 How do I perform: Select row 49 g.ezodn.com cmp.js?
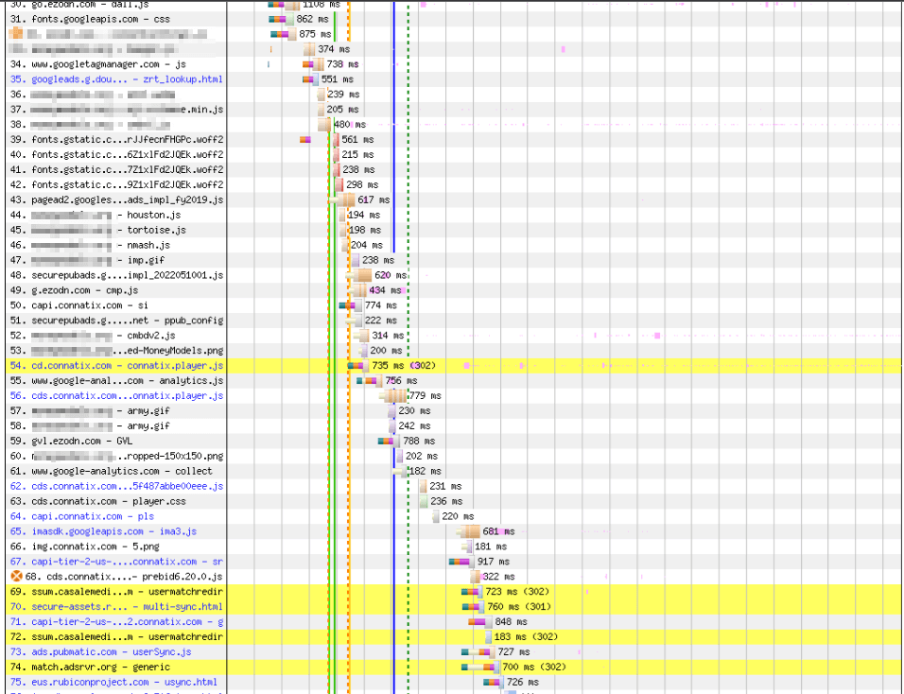pyautogui.click(x=74, y=290)
